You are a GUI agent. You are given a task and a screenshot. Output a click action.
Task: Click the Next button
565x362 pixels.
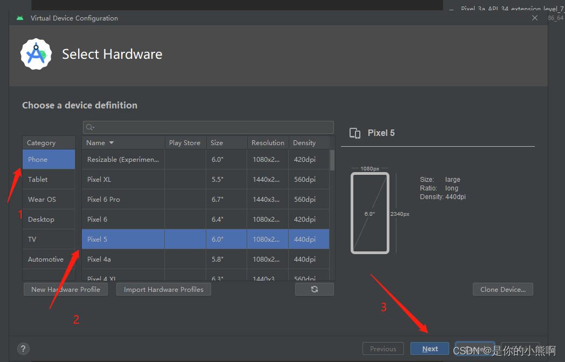point(429,349)
